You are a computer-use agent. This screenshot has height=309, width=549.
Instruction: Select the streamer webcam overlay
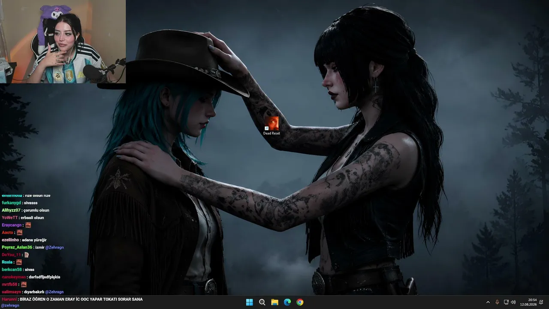tap(63, 42)
